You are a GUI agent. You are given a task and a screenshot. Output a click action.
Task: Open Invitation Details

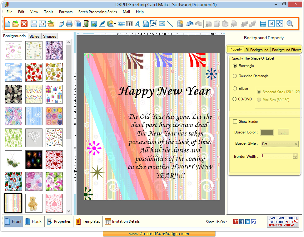coord(122,221)
